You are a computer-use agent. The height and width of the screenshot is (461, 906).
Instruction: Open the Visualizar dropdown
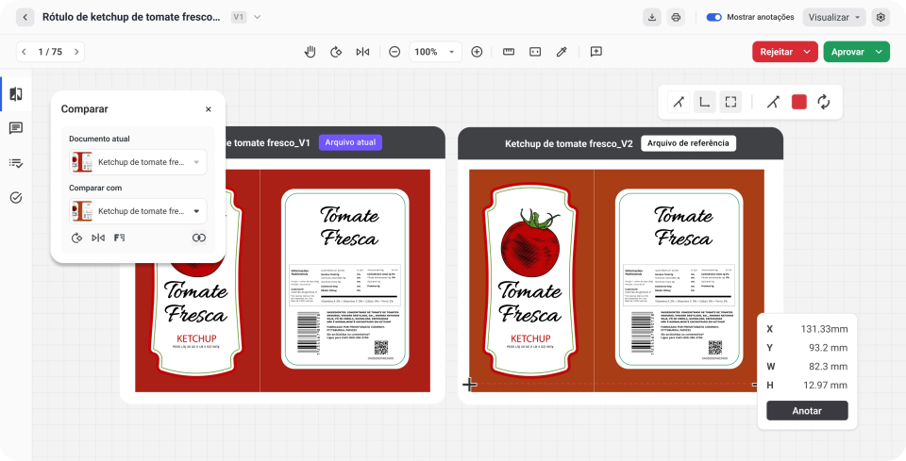(x=834, y=17)
